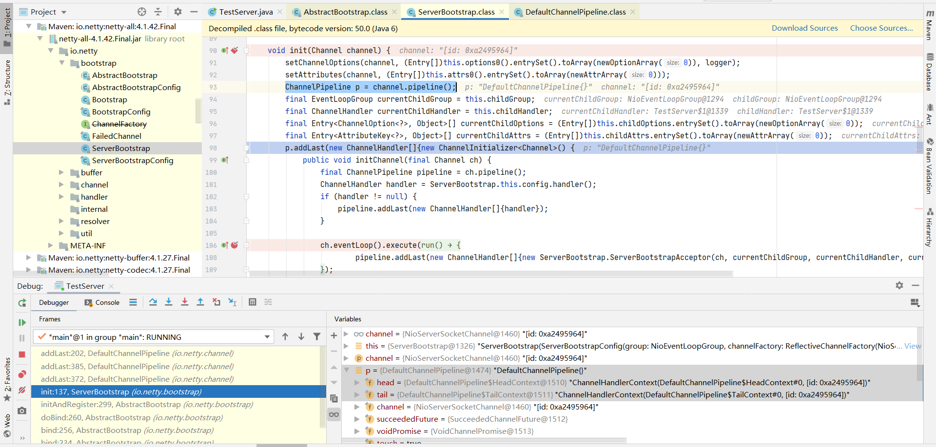Open Bean Validation tool window

point(930,166)
